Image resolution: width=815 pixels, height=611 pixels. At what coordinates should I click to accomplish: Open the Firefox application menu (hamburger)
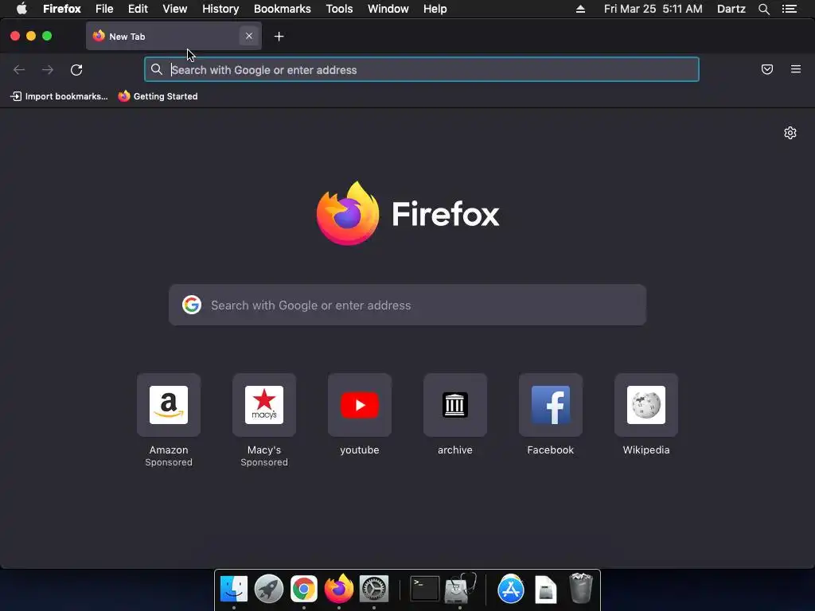[x=796, y=69]
